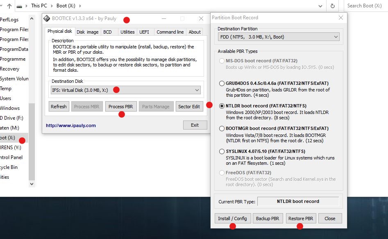This screenshot has height=239, width=388.
Task: Close the Partition Boot Record dialog with X
Action: [341, 18]
